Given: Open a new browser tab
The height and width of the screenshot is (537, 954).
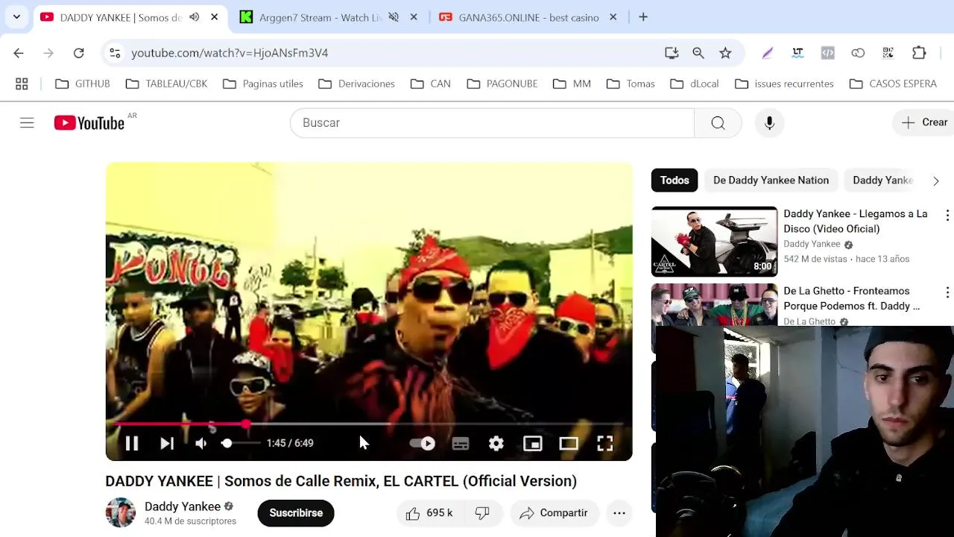Looking at the screenshot, I should tap(643, 17).
